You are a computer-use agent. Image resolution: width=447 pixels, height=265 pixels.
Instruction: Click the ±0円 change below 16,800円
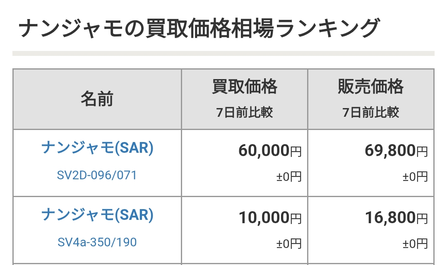[x=415, y=243]
